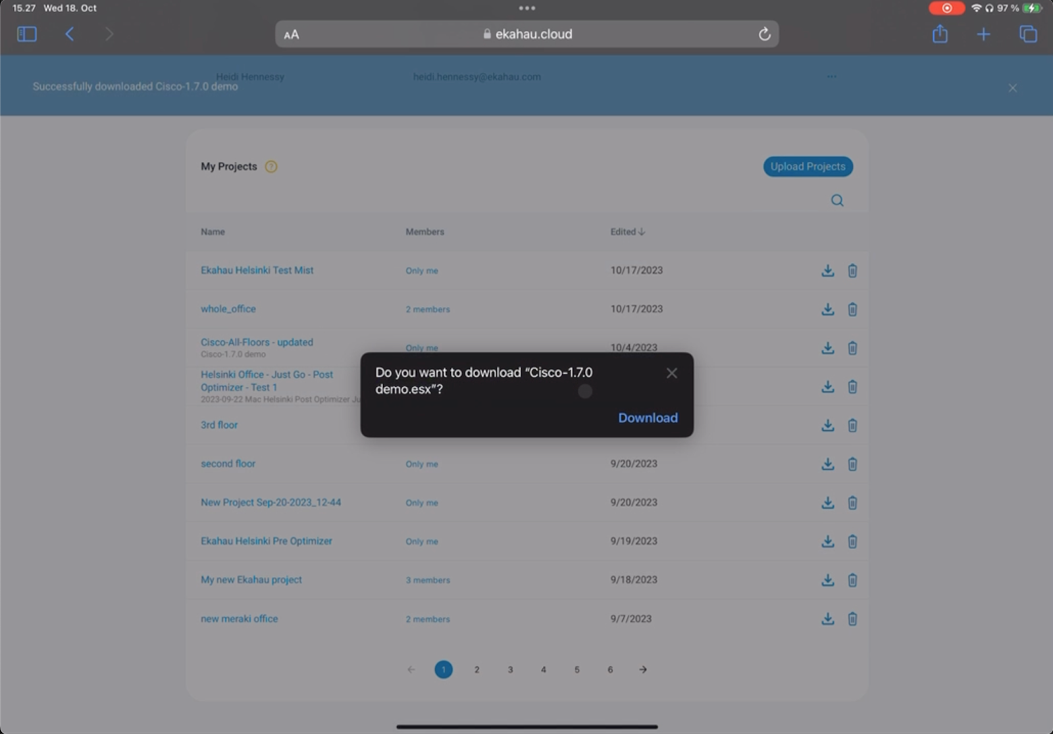Download the Cisco-All-Floors - updated project
Image resolution: width=1053 pixels, height=734 pixels.
coord(828,348)
